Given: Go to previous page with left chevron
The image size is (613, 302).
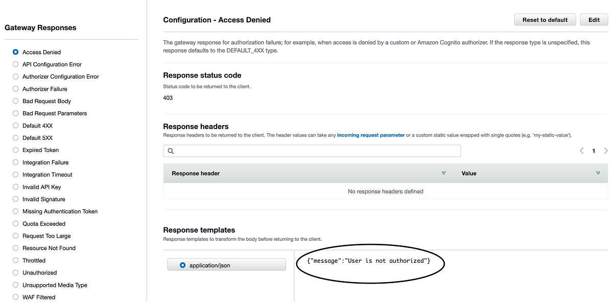Looking at the screenshot, I should [581, 151].
